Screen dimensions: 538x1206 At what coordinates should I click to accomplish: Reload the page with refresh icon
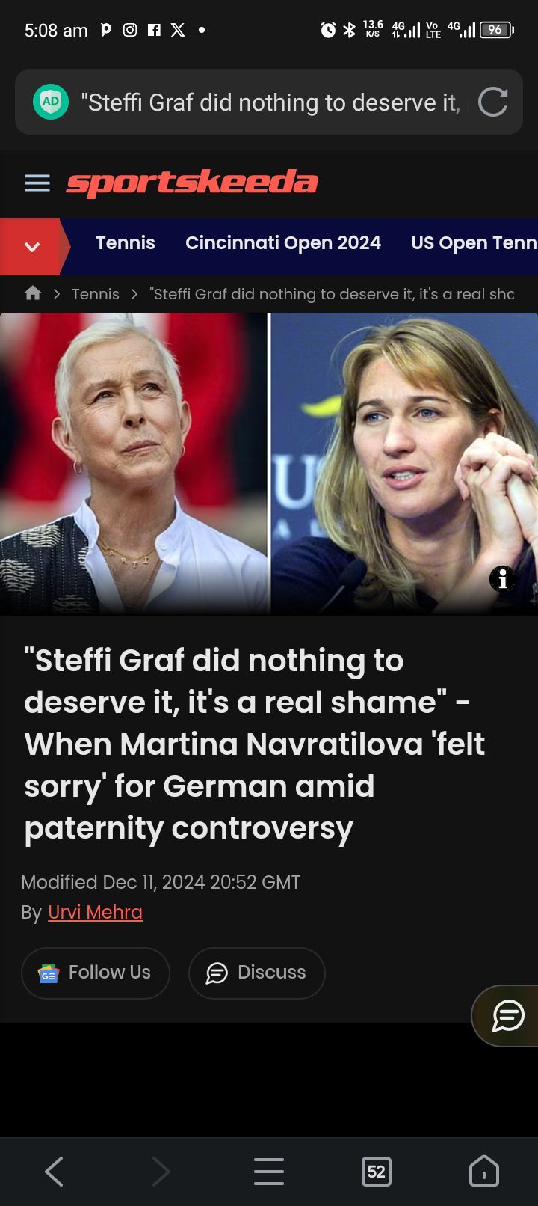[x=493, y=102]
